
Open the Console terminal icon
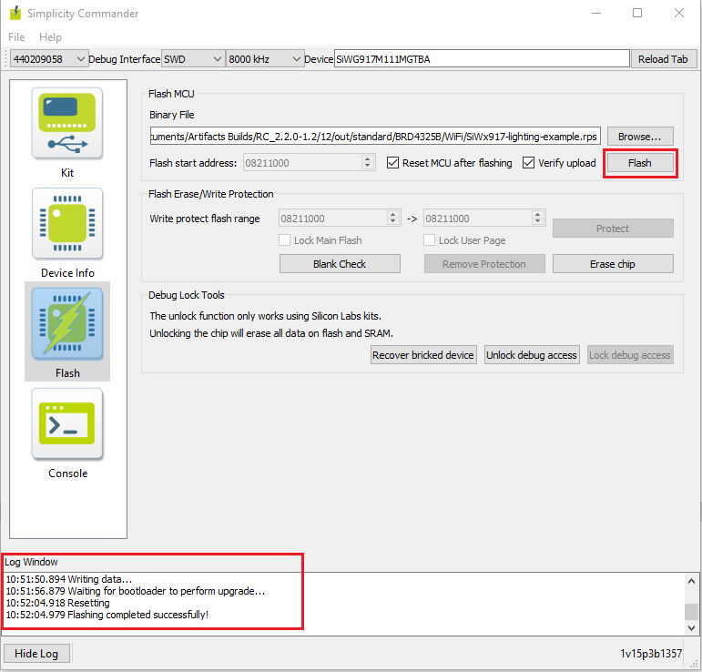point(68,424)
